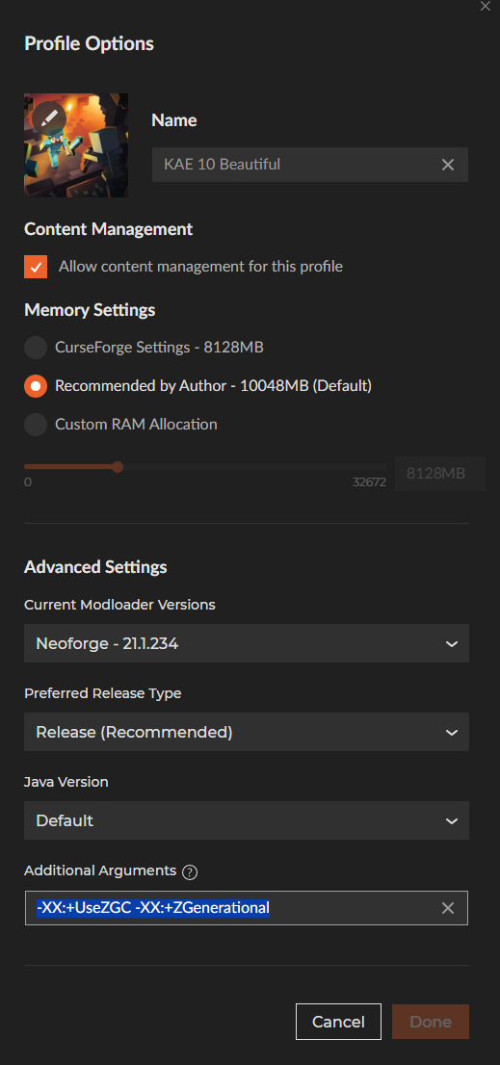Open the Neoforge - 21.1.234 modloader dropdown
The height and width of the screenshot is (1065, 500).
(x=247, y=643)
